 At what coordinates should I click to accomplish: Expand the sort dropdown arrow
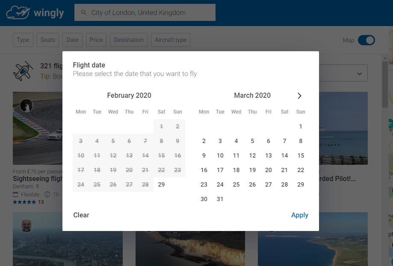point(359,73)
